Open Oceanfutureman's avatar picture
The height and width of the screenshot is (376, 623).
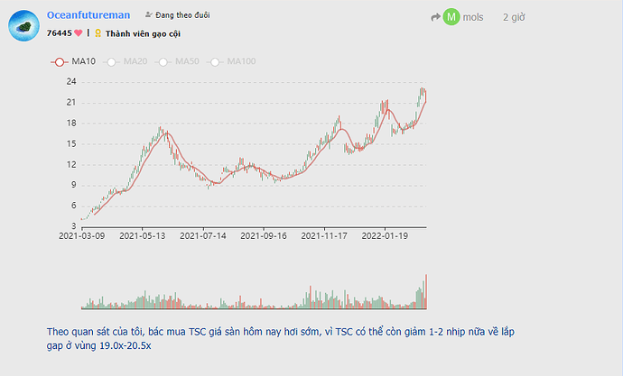[x=23, y=26]
